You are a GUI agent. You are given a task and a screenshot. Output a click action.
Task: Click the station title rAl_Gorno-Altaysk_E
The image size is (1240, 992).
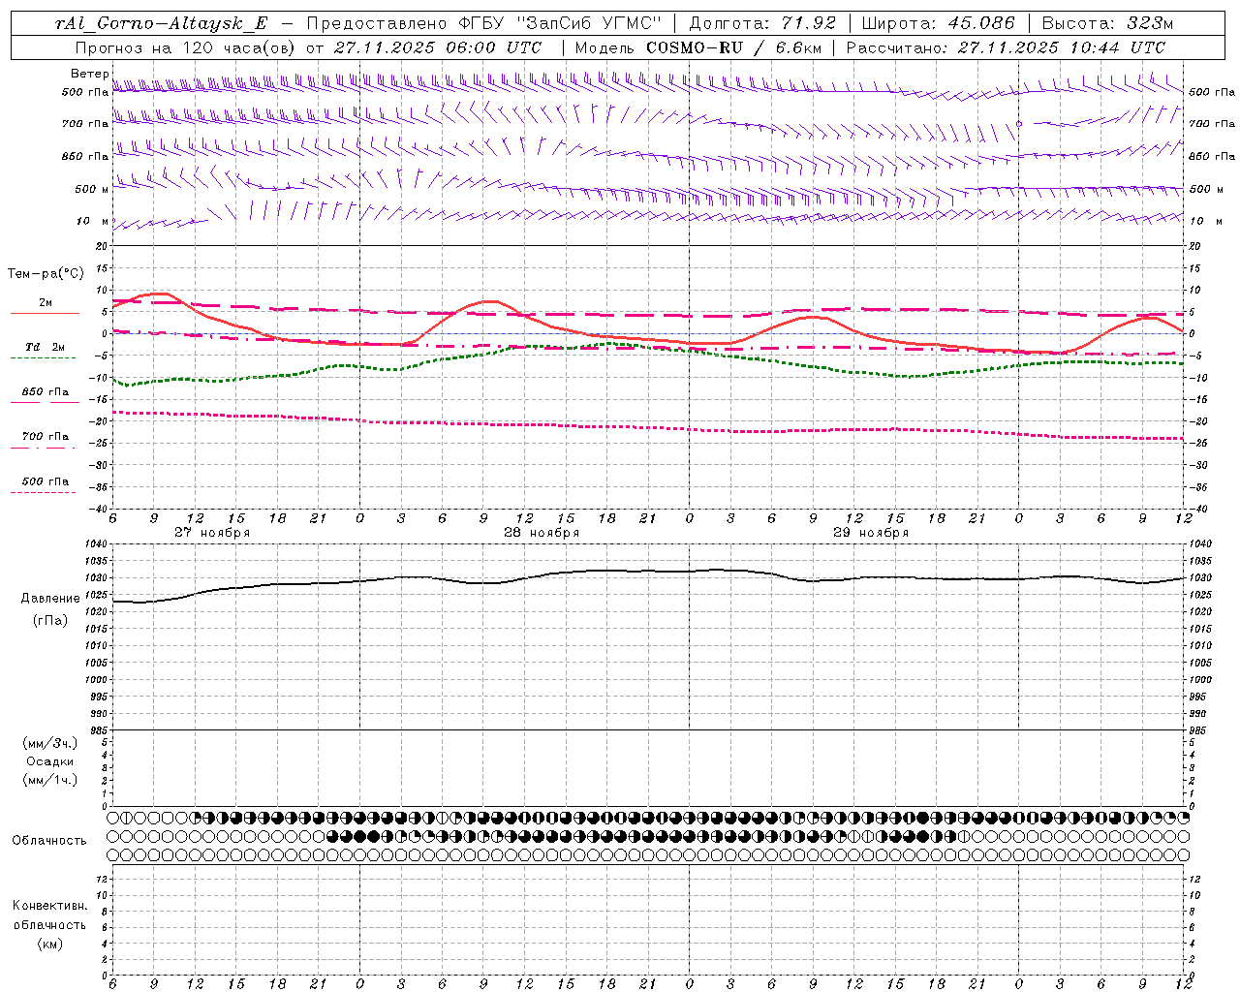[162, 23]
